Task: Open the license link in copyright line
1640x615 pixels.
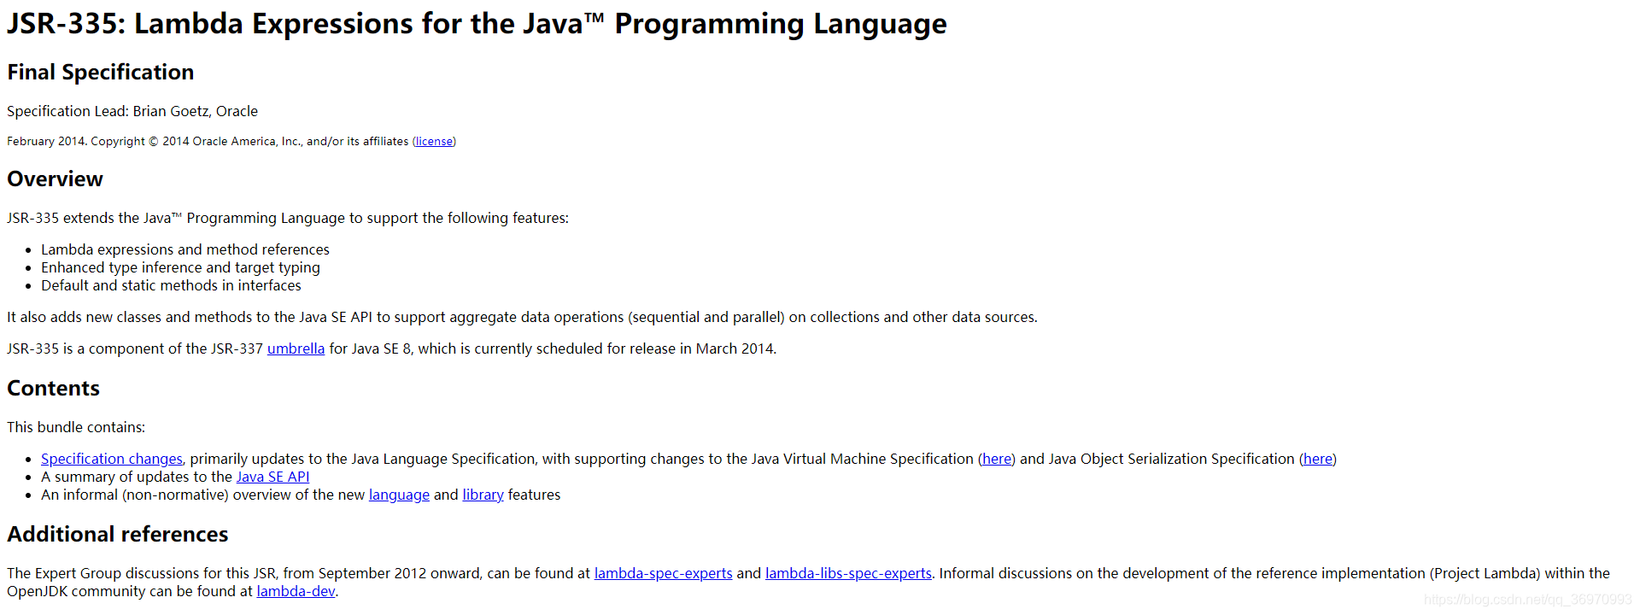Action: pos(434,142)
